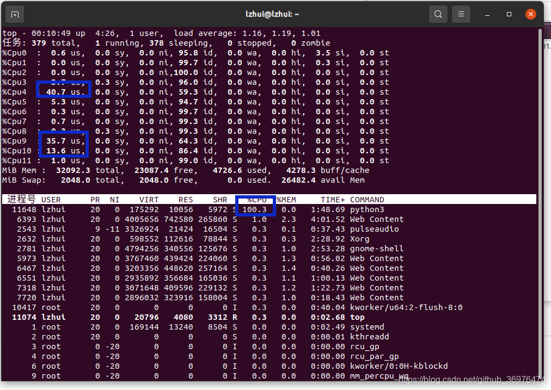Maximize the terminal window
This screenshot has width=551, height=390.
[509, 14]
